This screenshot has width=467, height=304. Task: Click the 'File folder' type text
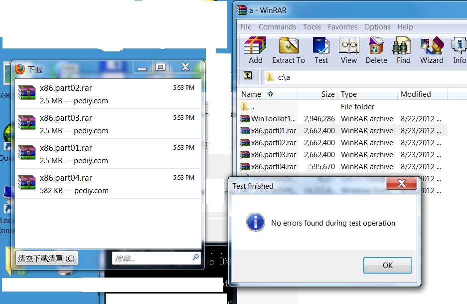click(357, 107)
